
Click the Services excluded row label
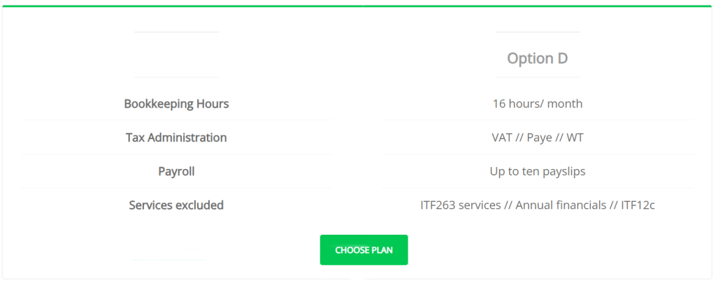pyautogui.click(x=176, y=205)
